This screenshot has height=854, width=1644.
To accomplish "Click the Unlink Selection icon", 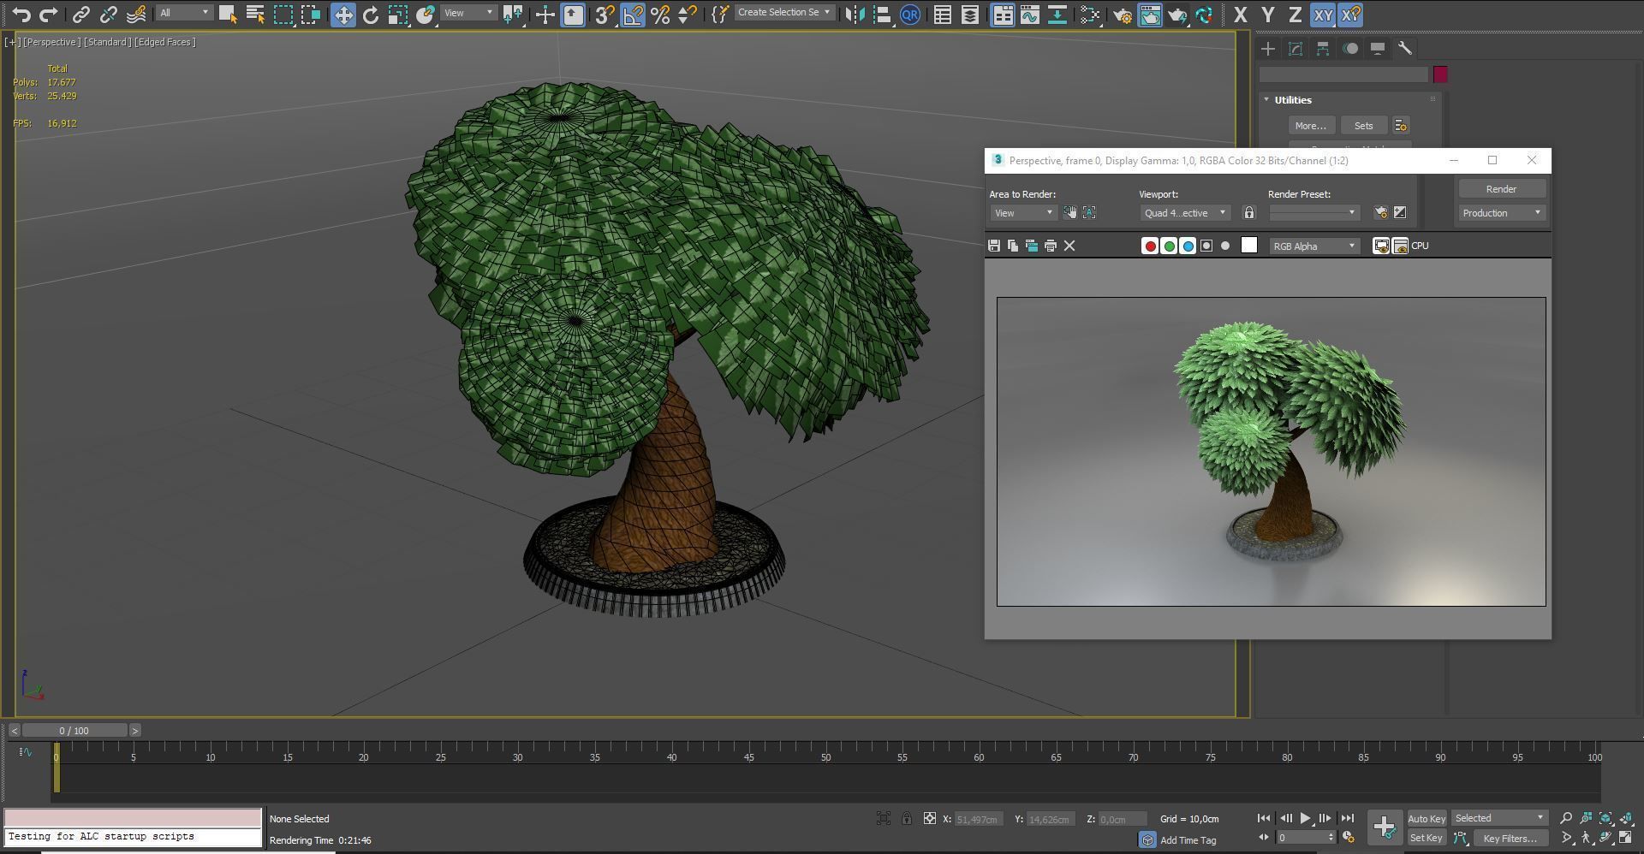I will (108, 15).
